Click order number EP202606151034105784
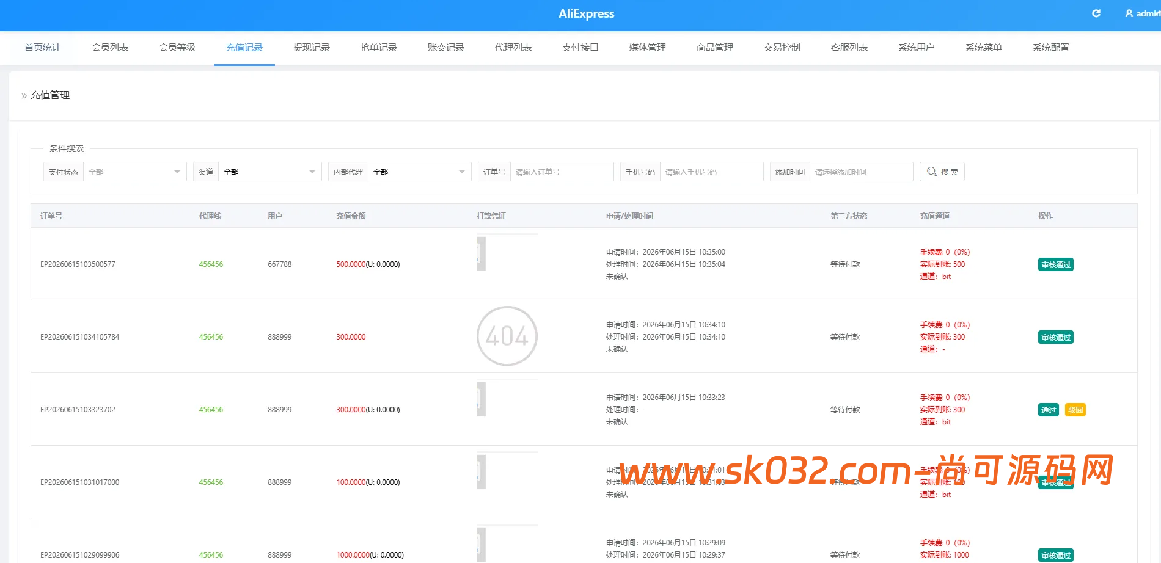The image size is (1161, 563). 79,337
